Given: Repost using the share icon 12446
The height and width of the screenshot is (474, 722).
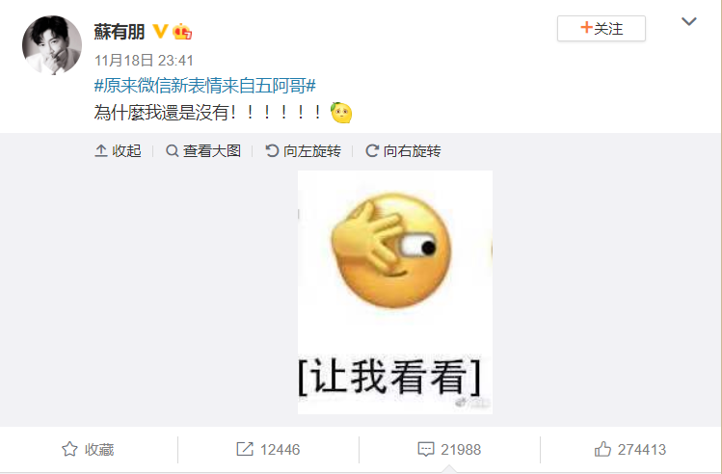Looking at the screenshot, I should 268,449.
